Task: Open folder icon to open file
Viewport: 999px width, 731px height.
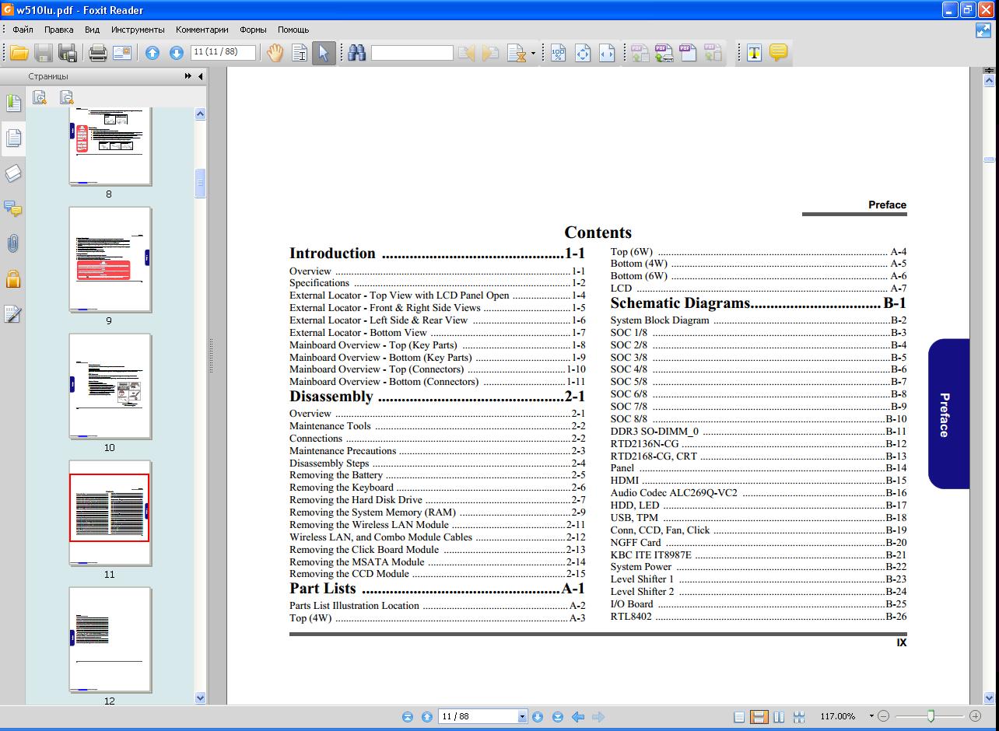Action: 19,53
